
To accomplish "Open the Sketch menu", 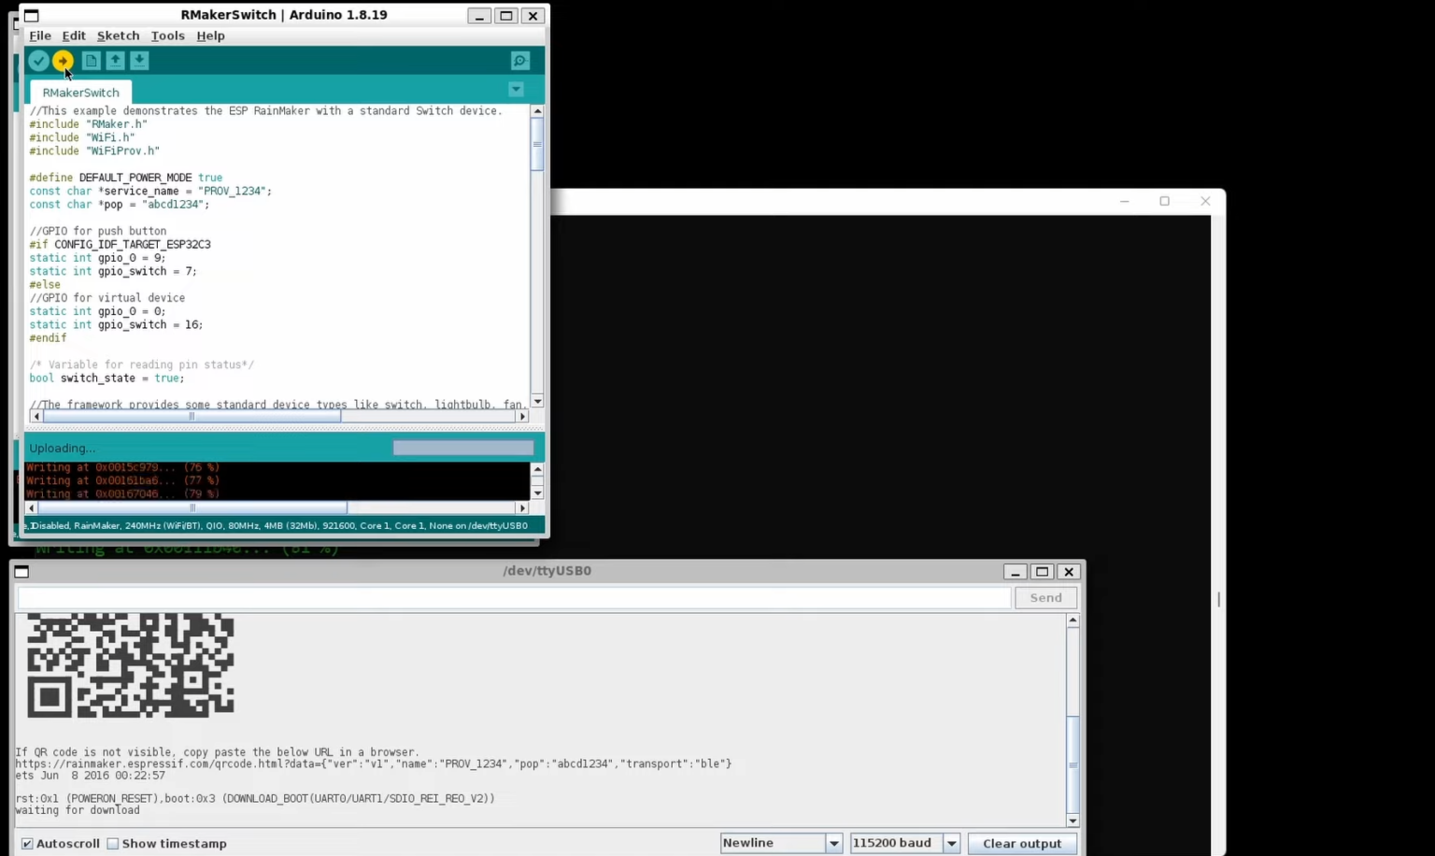I will tap(118, 36).
